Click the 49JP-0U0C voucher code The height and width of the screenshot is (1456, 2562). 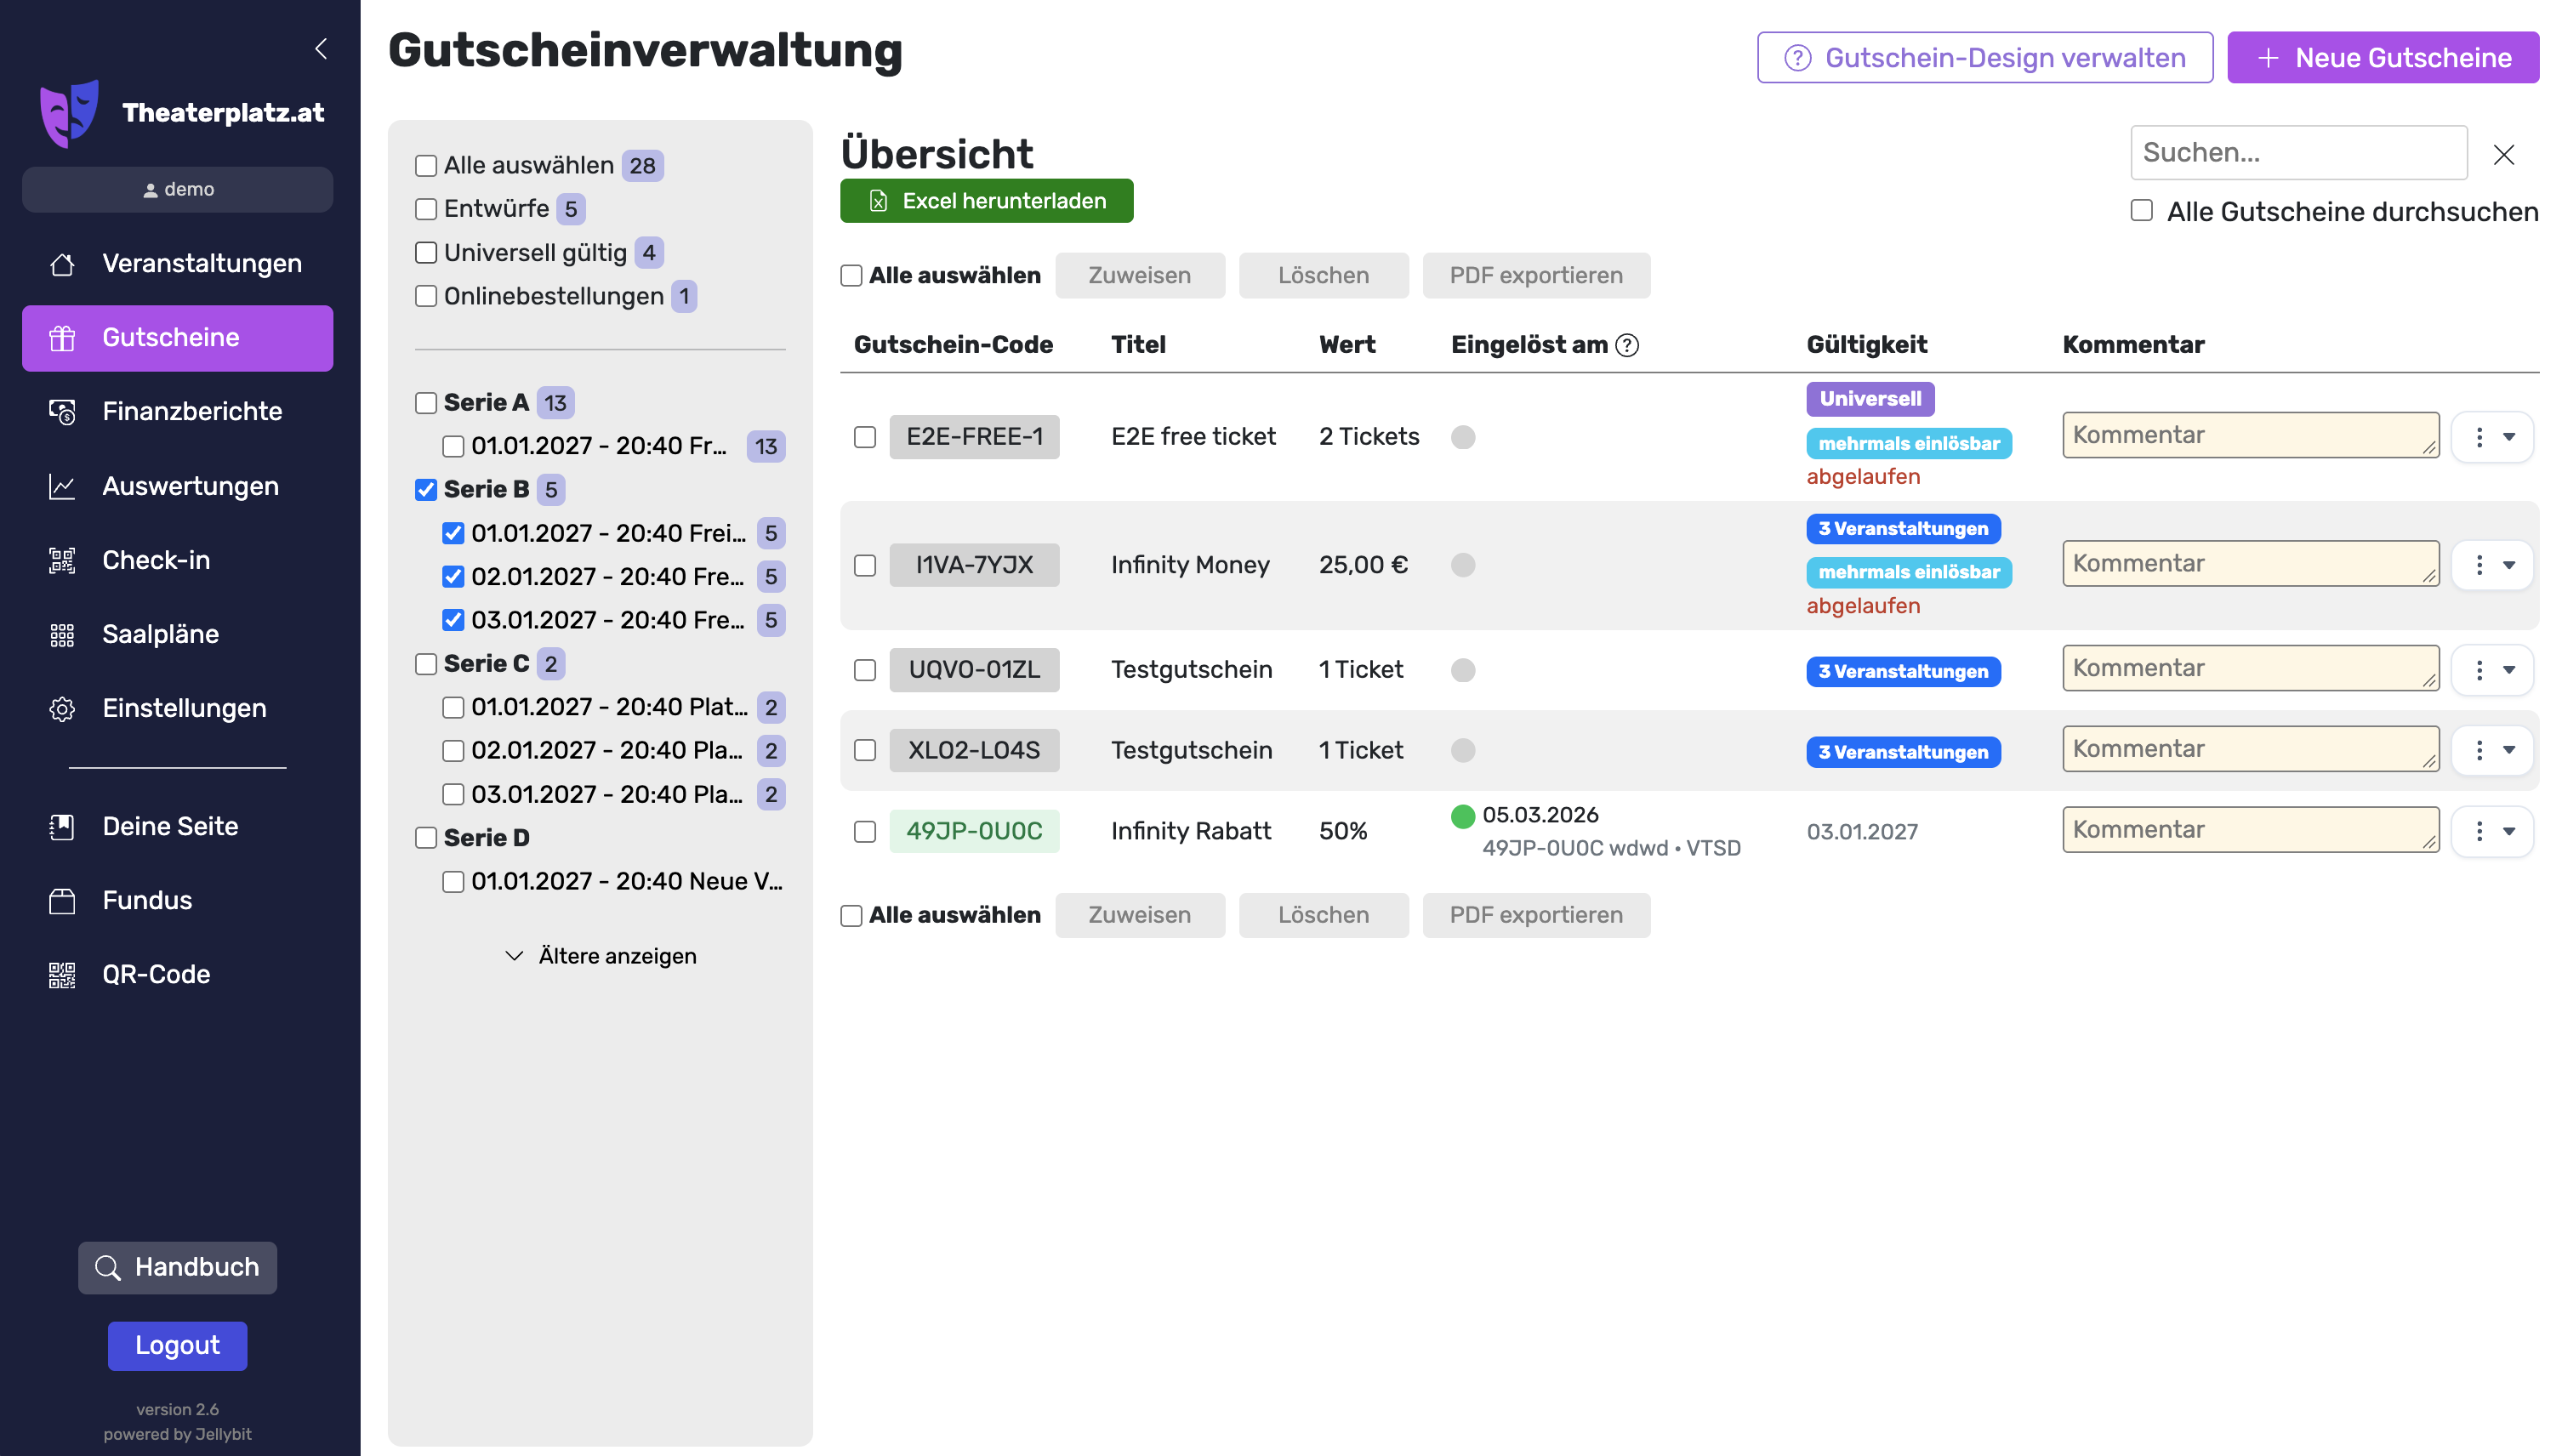[x=974, y=831]
